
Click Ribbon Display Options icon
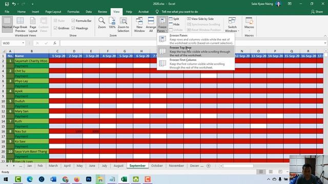click(x=290, y=4)
